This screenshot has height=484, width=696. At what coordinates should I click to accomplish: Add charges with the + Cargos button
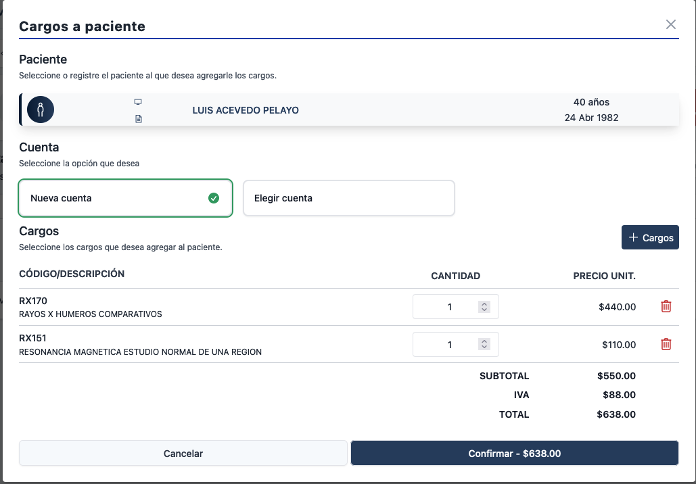pos(650,238)
